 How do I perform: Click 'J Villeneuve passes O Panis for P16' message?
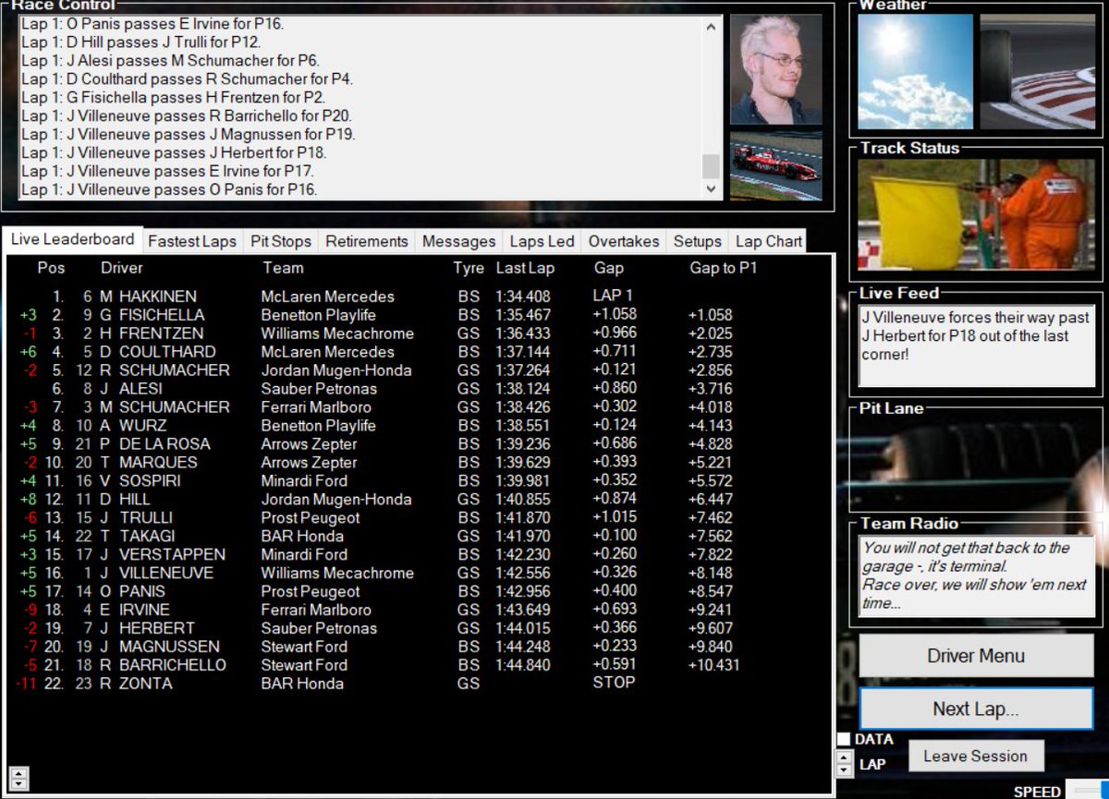169,189
